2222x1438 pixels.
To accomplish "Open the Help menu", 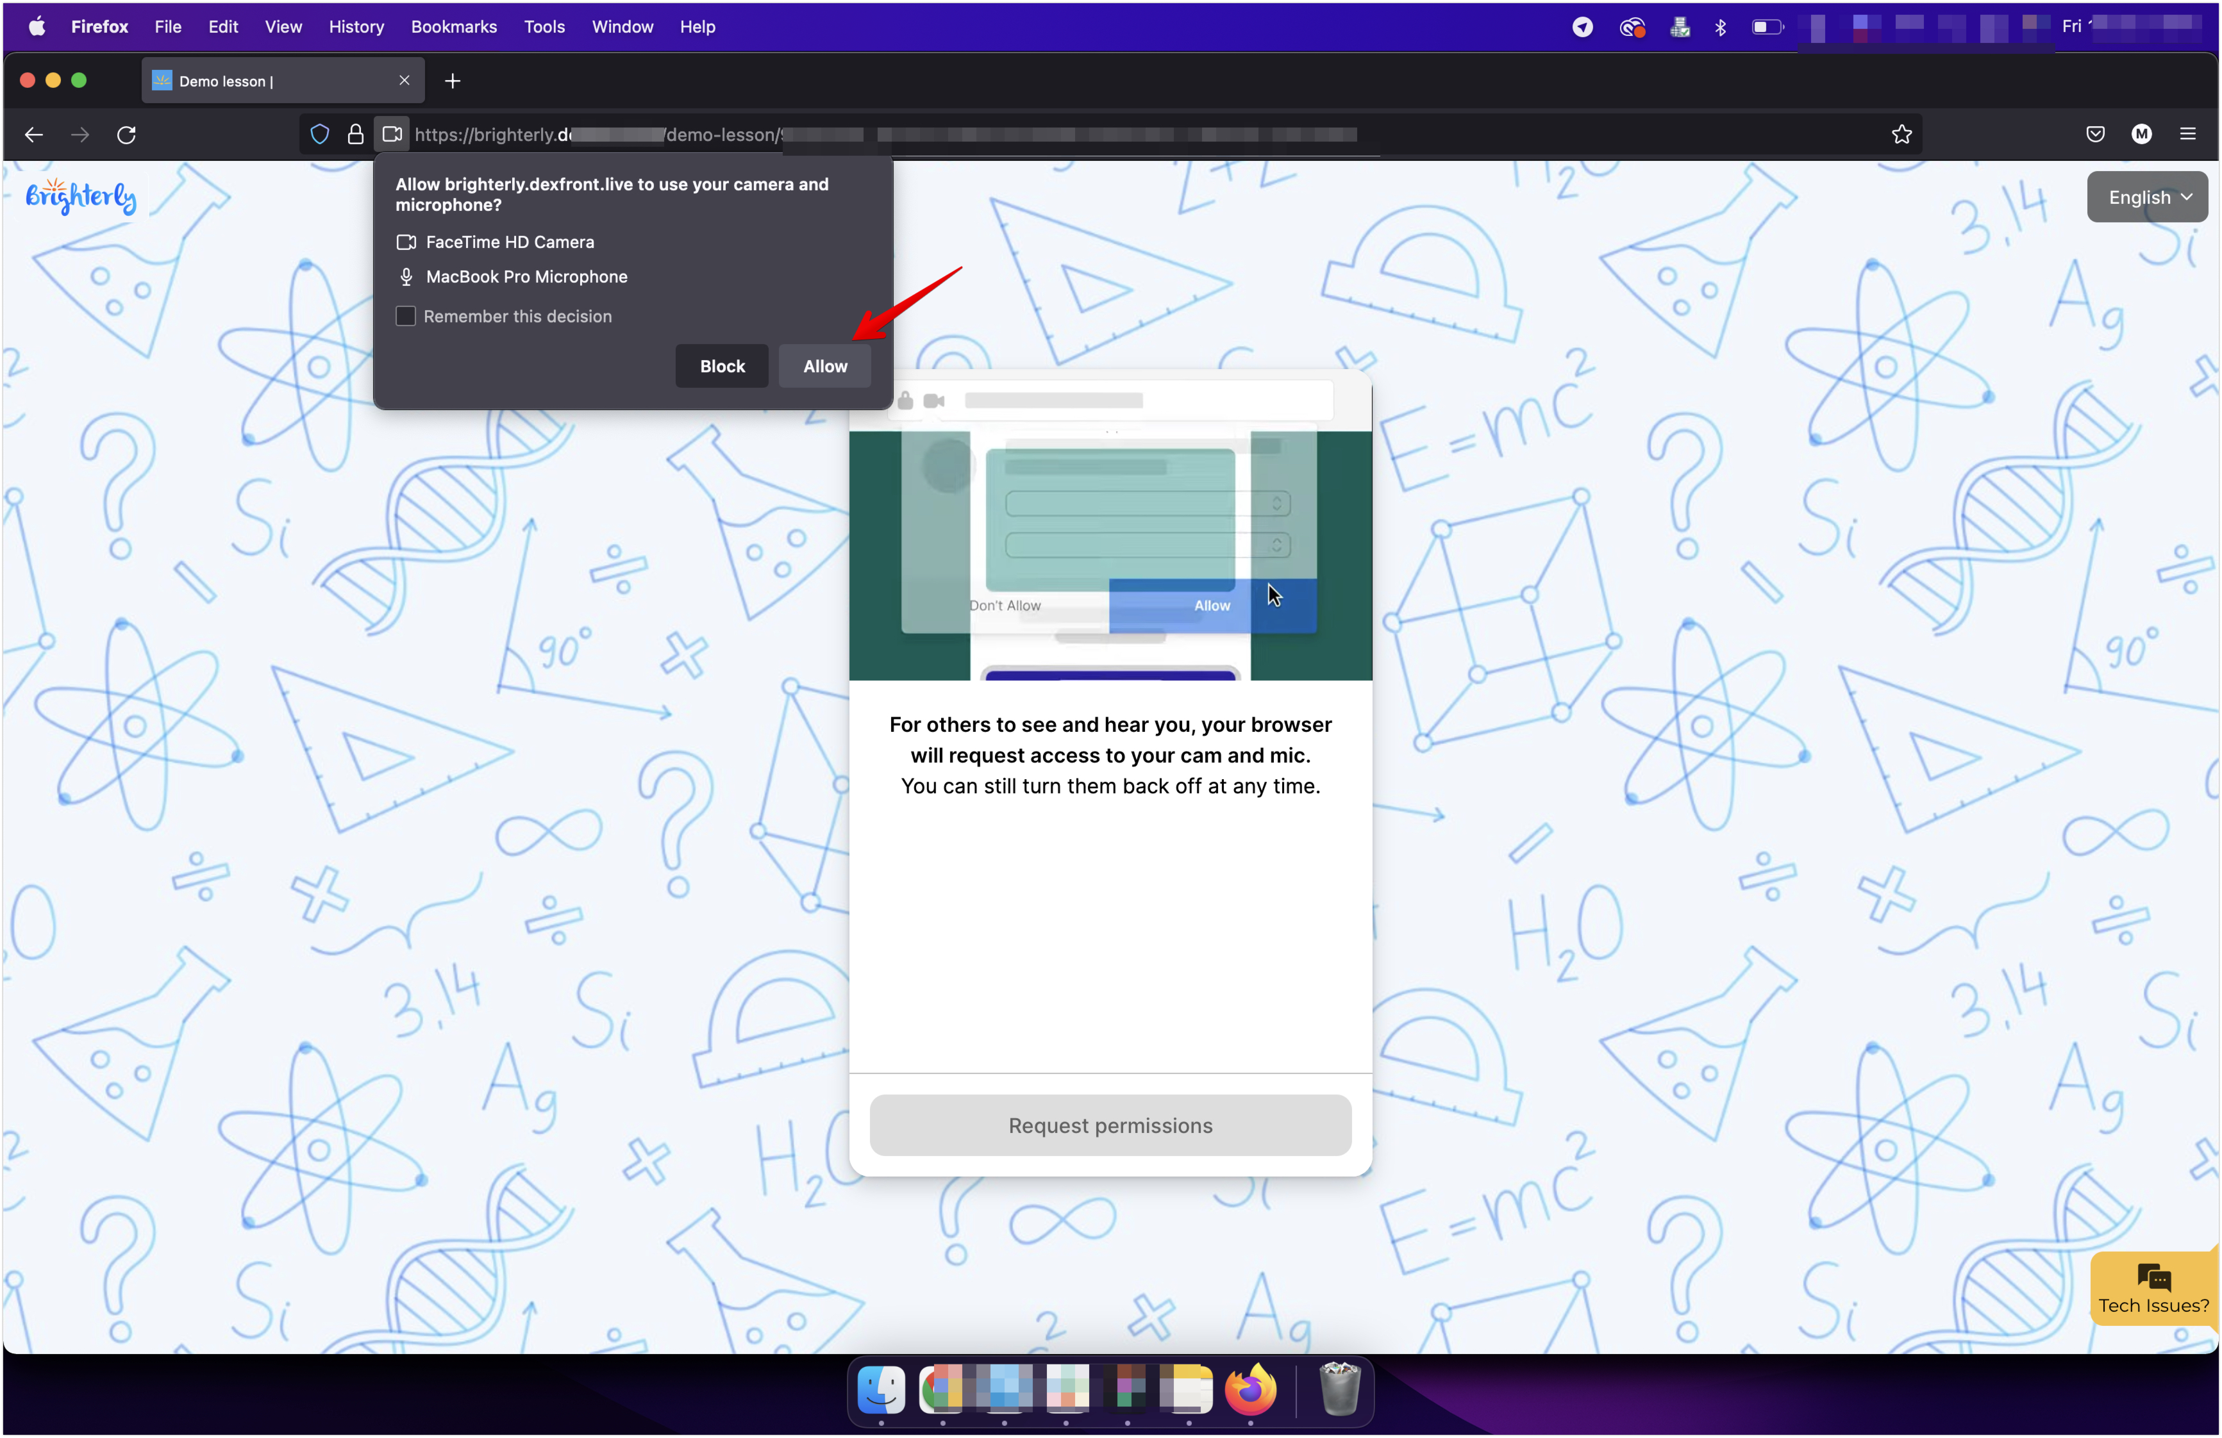I will tap(696, 27).
